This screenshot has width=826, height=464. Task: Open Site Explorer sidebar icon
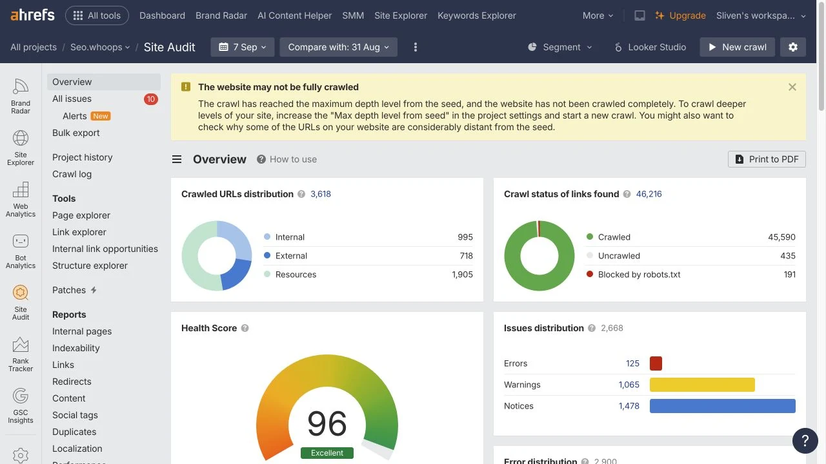click(x=21, y=148)
